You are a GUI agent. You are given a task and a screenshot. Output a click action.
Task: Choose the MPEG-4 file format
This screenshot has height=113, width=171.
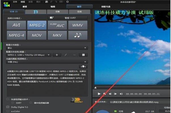16,35
